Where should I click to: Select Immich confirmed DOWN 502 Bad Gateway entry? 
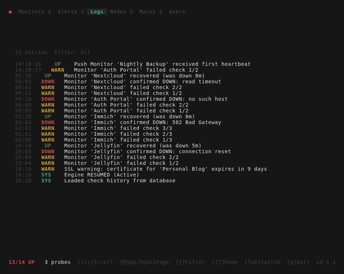tap(118, 122)
